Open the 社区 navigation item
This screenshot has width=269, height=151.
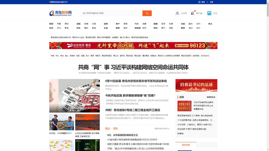click(51, 28)
